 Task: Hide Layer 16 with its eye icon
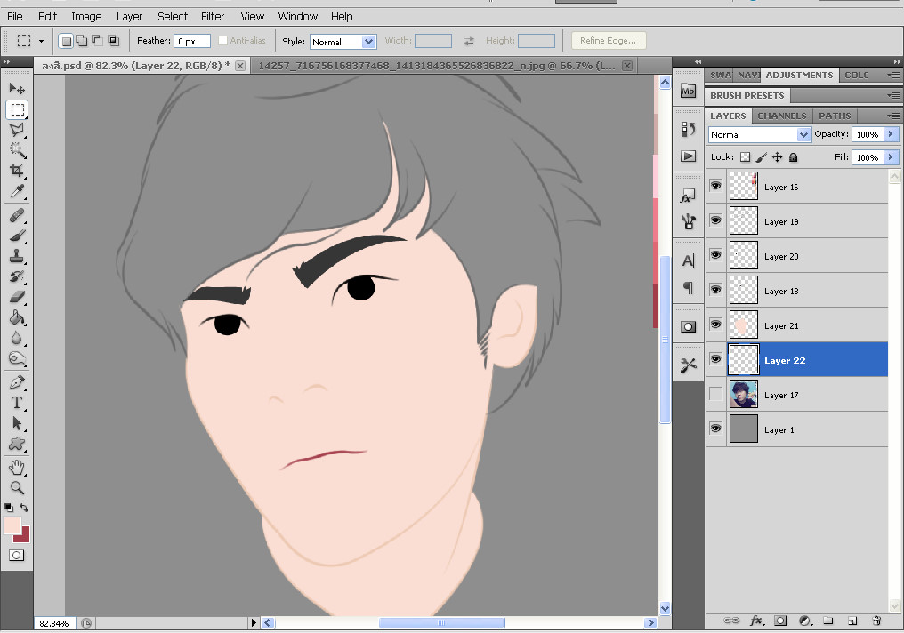(x=715, y=187)
